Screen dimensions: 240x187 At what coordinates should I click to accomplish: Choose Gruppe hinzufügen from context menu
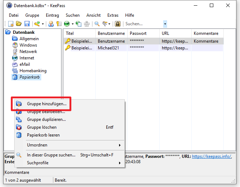[x=70, y=104]
